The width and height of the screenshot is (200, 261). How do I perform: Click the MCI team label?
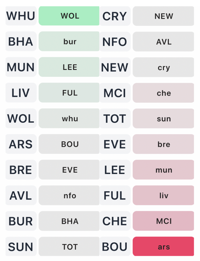(115, 93)
